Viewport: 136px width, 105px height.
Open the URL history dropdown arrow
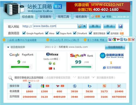pos(84,26)
